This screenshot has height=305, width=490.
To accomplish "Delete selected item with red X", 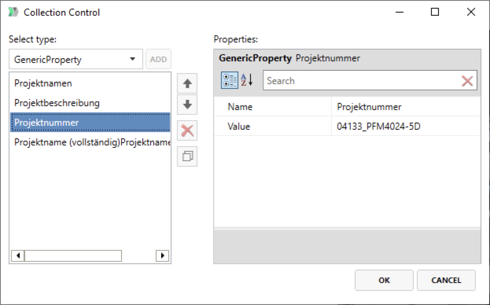I will [x=187, y=130].
